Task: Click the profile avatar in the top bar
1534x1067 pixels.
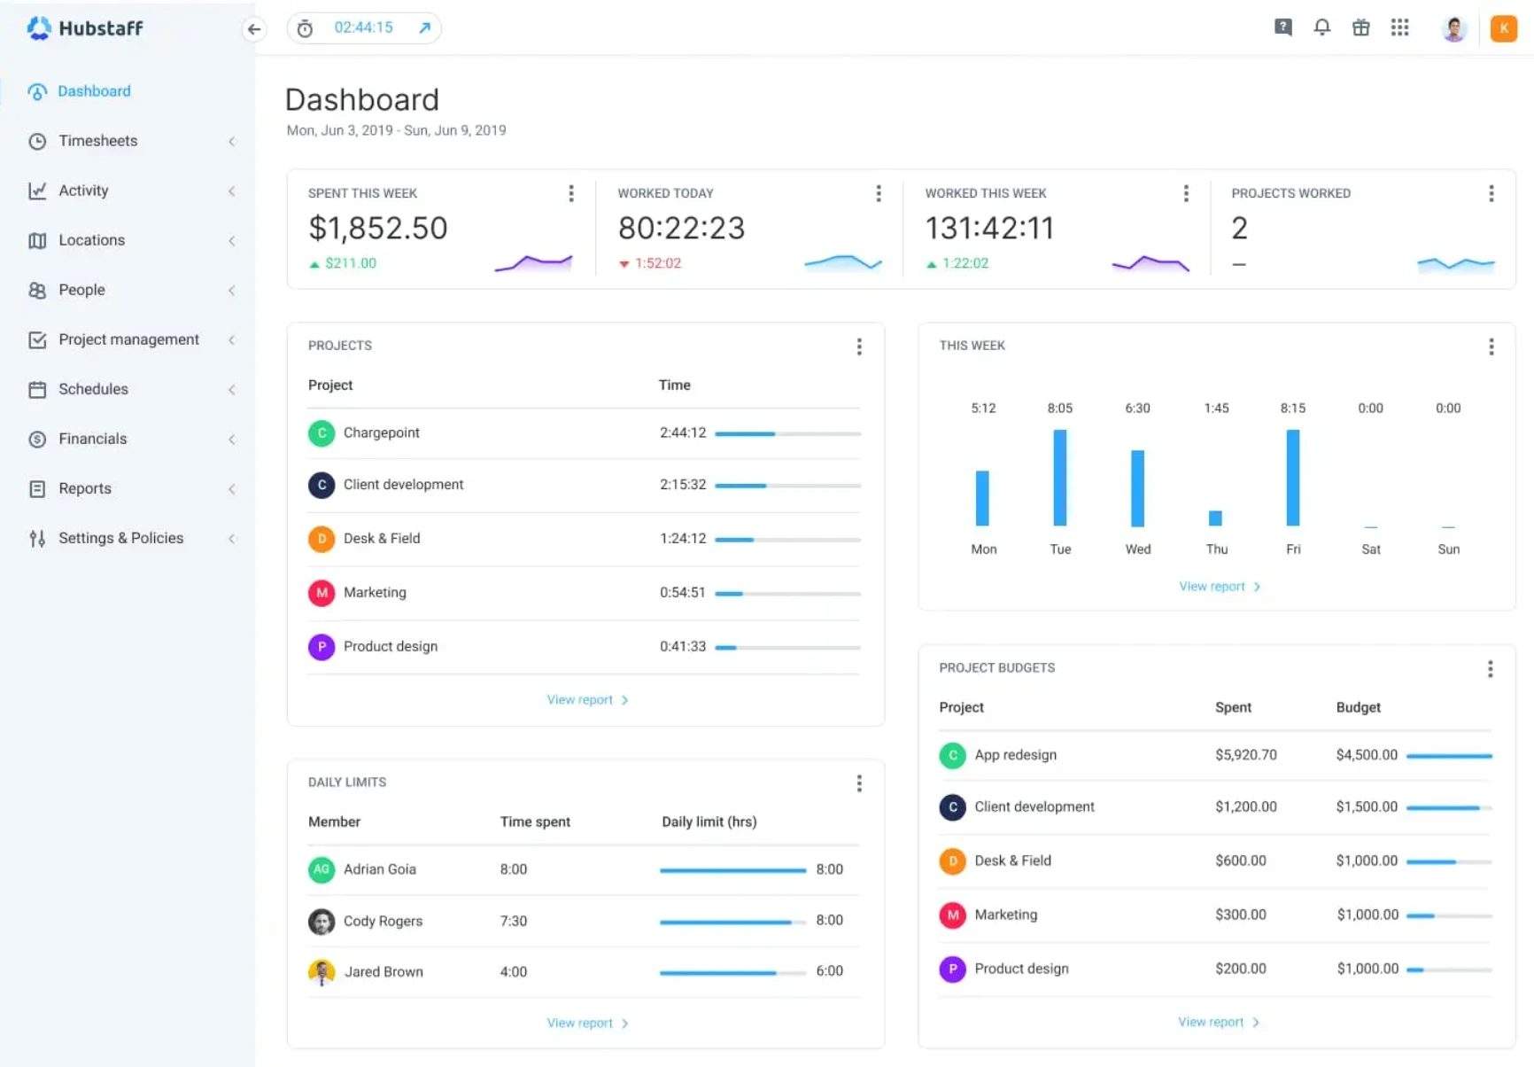Action: [x=1454, y=27]
